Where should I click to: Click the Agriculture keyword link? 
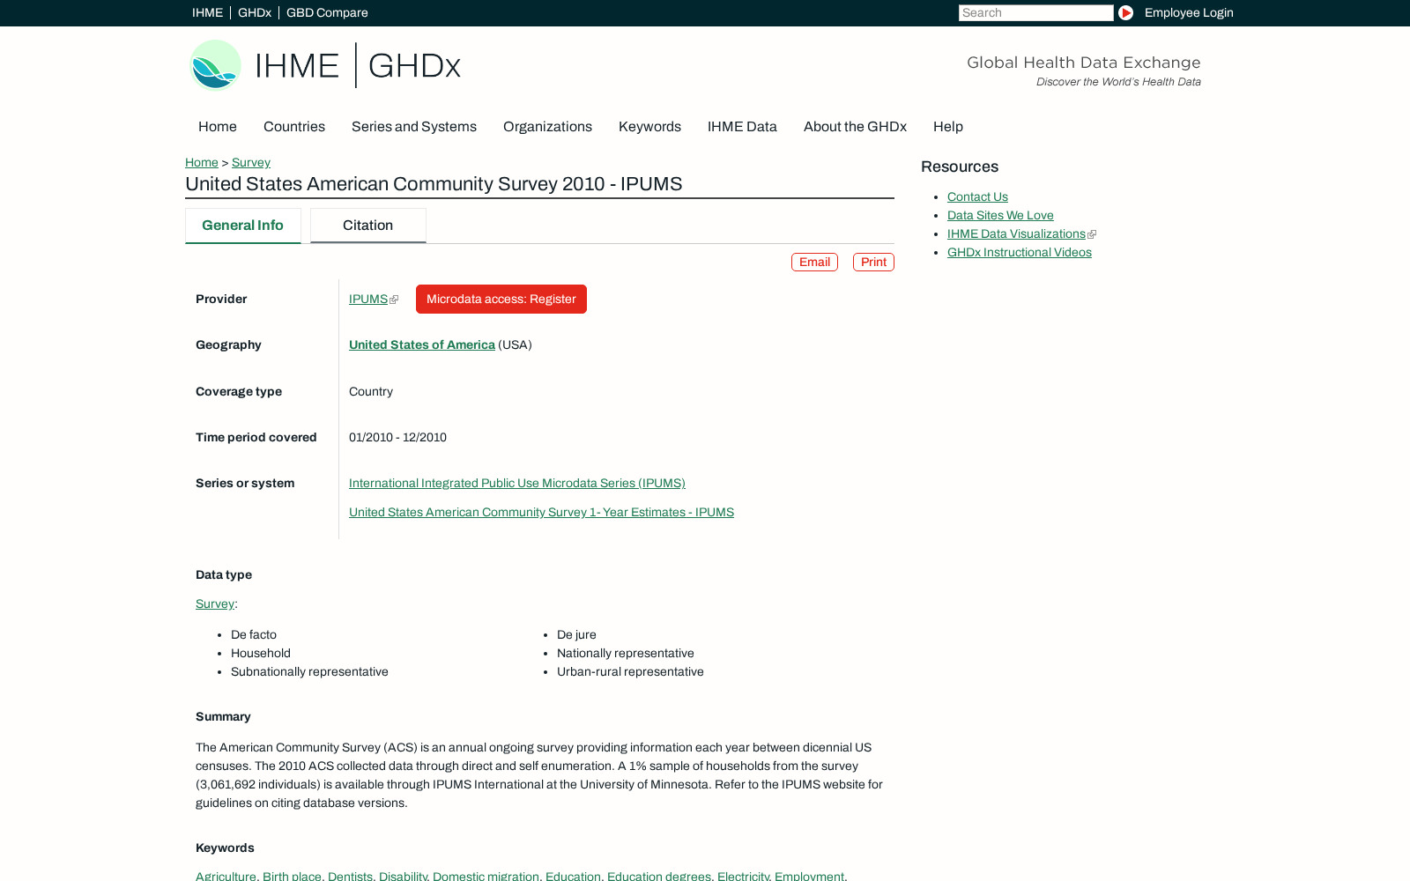pos(226,876)
